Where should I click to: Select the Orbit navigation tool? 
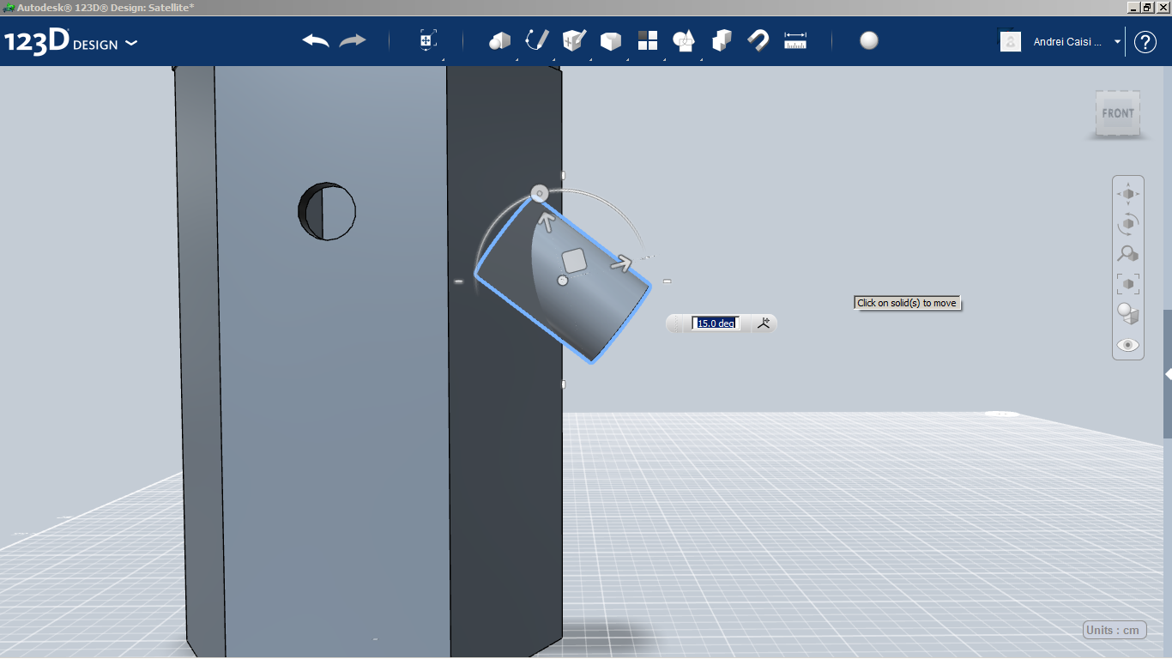(x=1128, y=224)
